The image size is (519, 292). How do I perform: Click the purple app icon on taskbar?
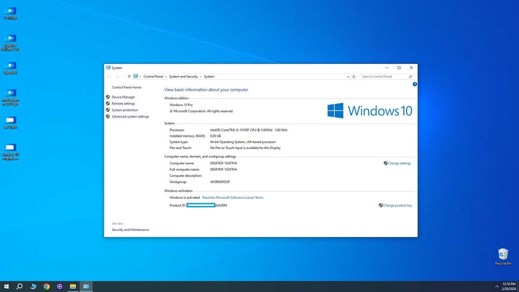(x=60, y=286)
